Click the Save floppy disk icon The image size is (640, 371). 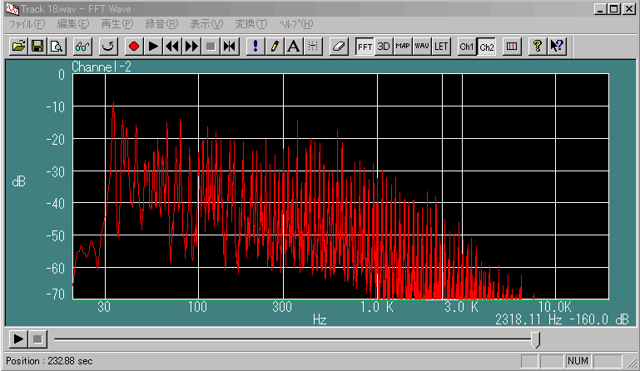[x=37, y=47]
